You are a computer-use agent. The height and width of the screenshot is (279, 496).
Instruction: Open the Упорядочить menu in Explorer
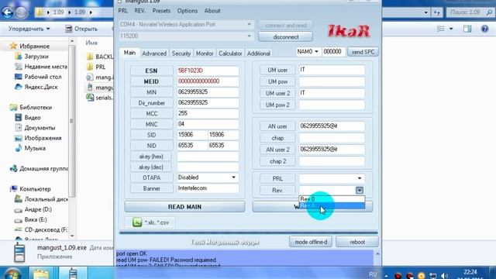pos(29,29)
